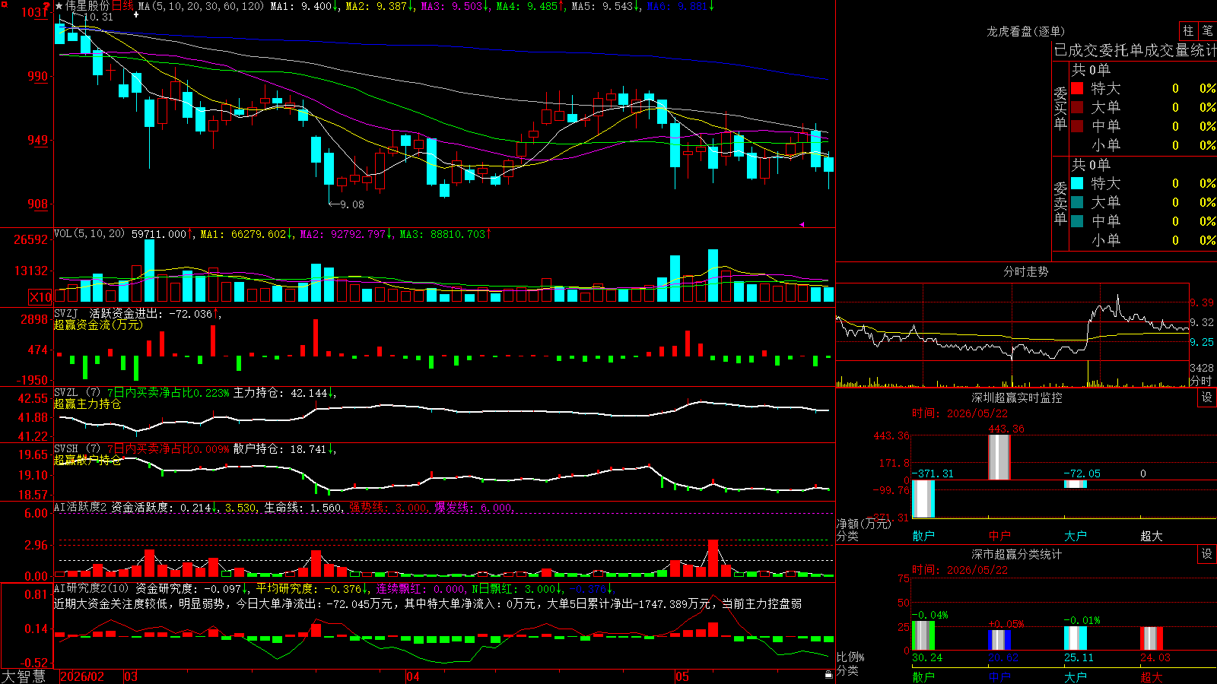Click the dark red 大单 buy-order color square
The image size is (1217, 684).
click(1077, 107)
